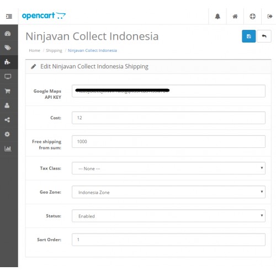Open System settings via gear icon

tap(7, 134)
